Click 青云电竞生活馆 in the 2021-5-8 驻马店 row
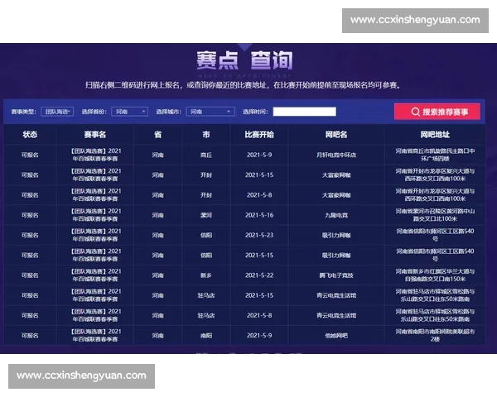The width and height of the screenshot is (497, 397). 336,316
